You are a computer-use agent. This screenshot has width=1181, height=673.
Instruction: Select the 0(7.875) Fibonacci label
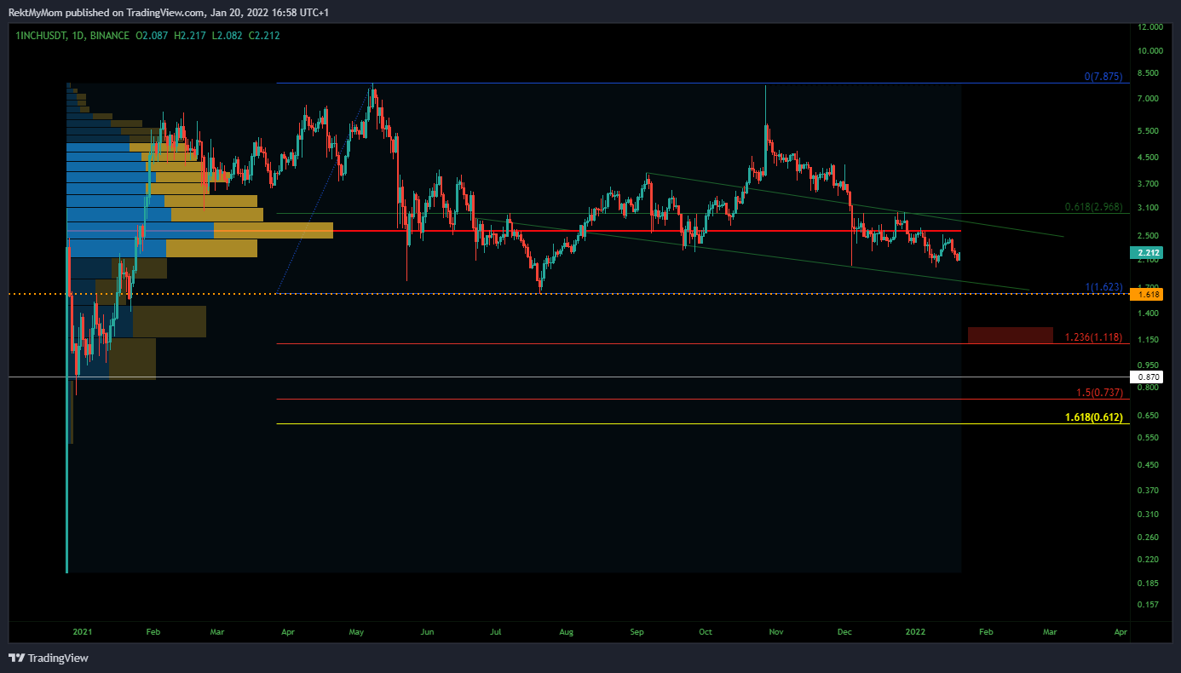click(x=1103, y=77)
